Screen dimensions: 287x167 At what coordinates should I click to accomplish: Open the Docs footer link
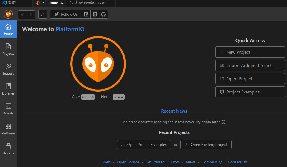click(x=175, y=162)
